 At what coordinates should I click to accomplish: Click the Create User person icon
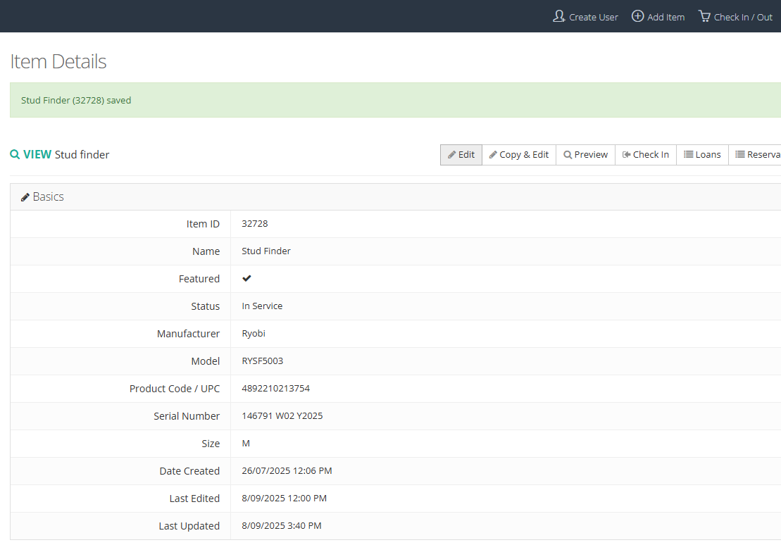[x=559, y=16]
